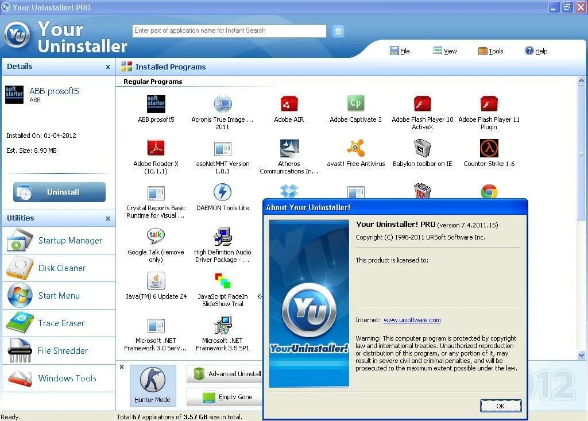Select Java(TM) 6 Update 24 icon
The image size is (588, 421).
coord(156,281)
